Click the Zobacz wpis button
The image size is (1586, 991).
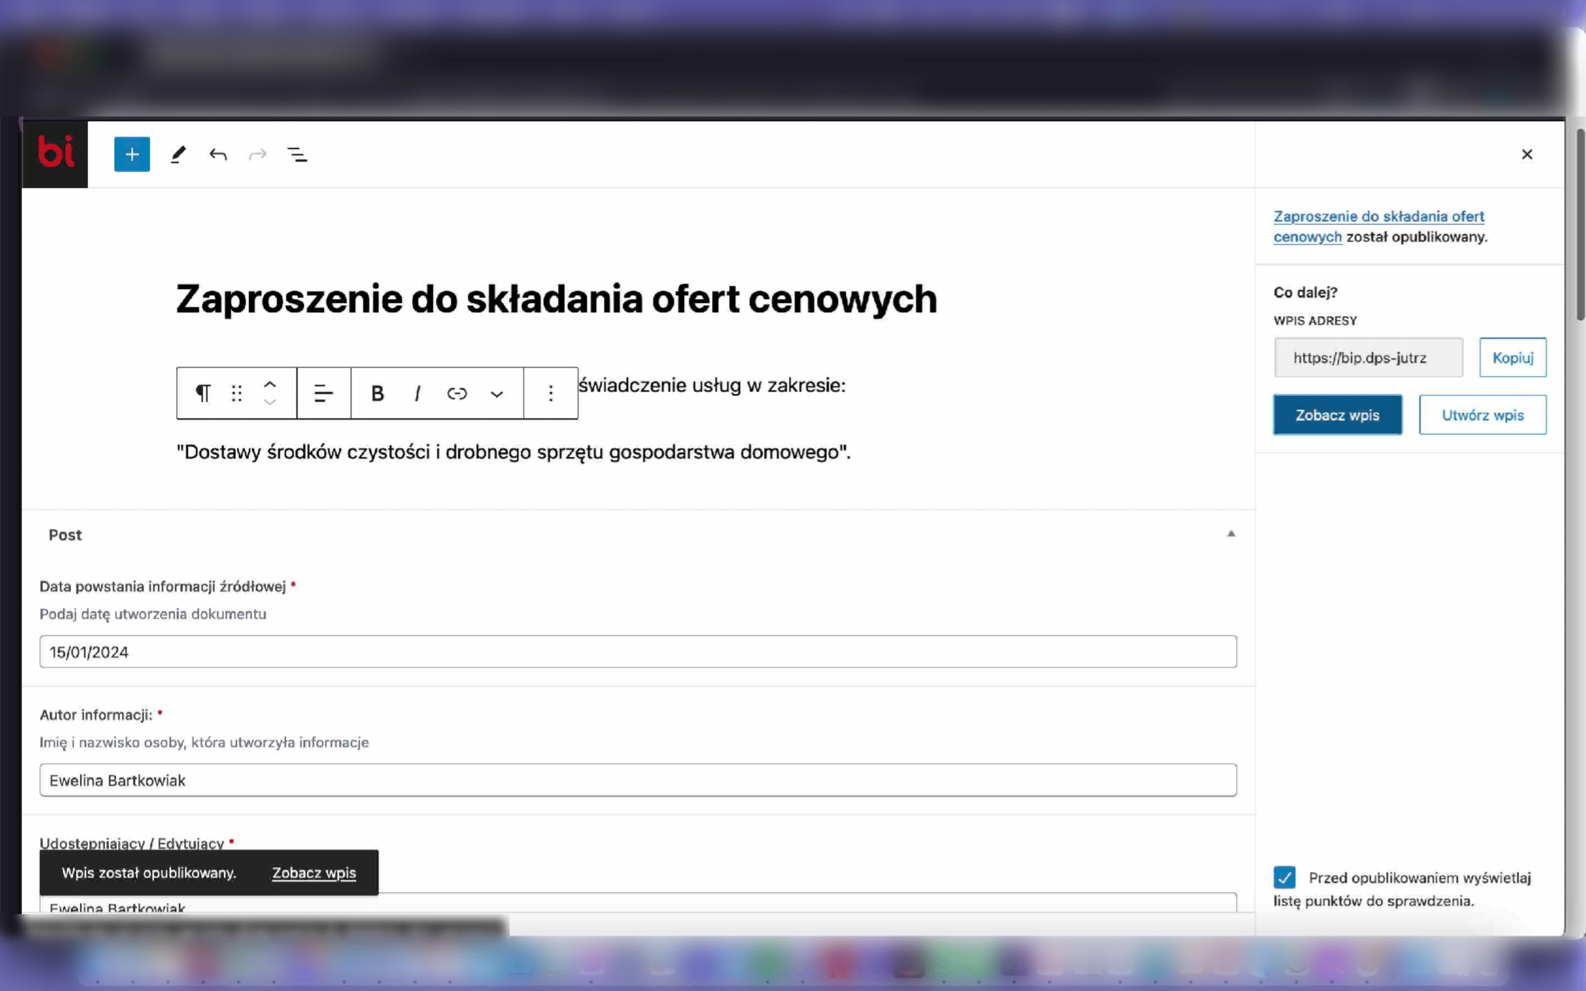1338,415
